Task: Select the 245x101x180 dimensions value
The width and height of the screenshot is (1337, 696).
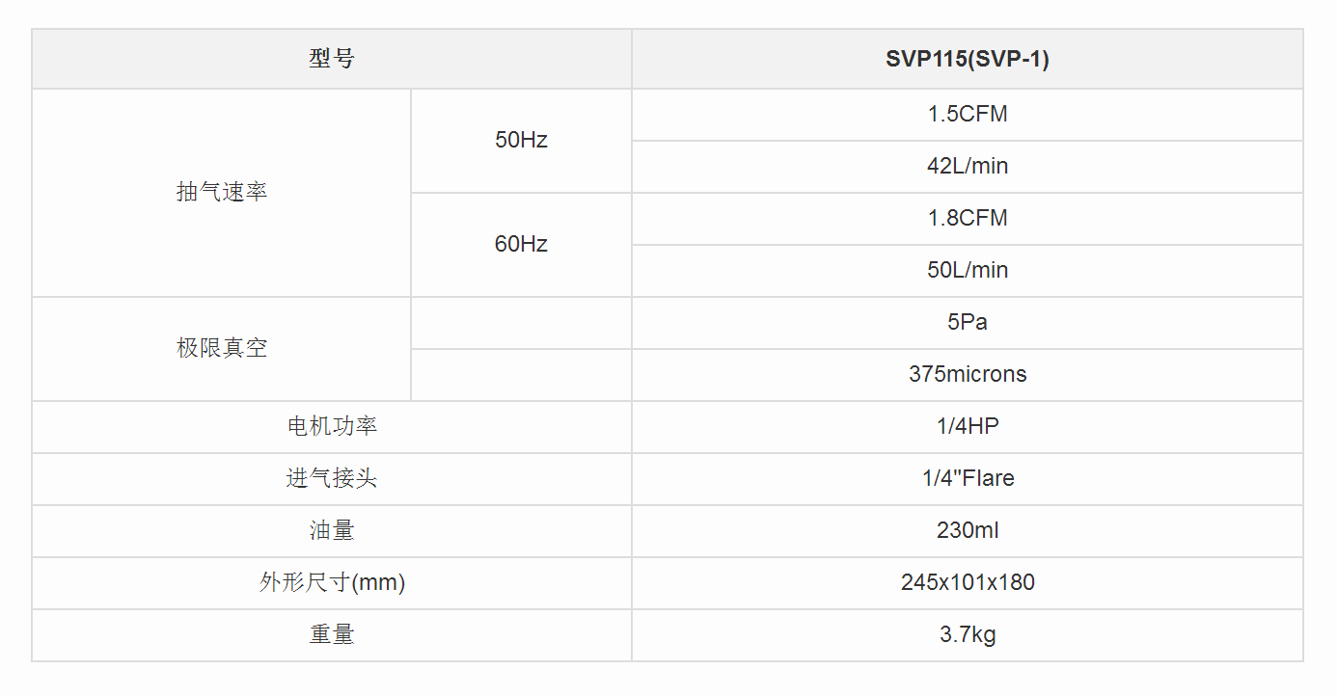Action: point(967,582)
